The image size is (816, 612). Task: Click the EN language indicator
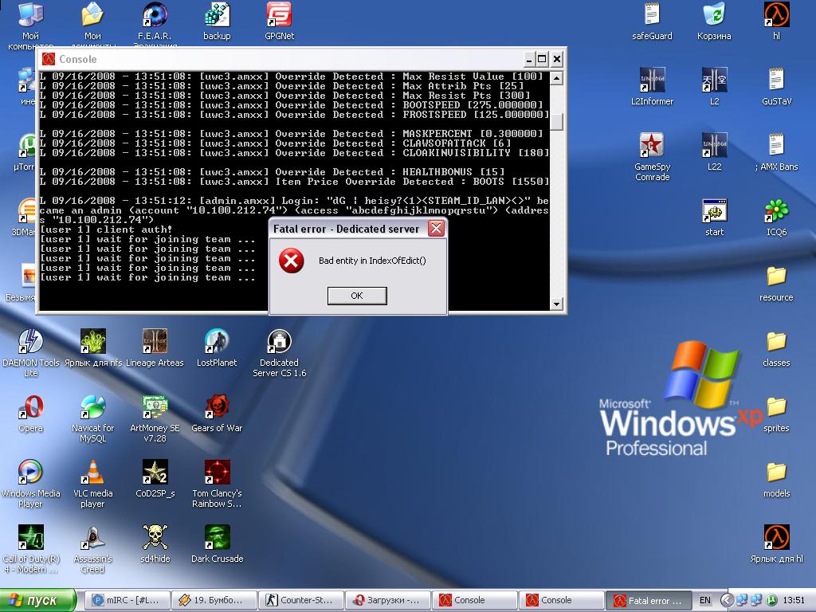tap(705, 601)
